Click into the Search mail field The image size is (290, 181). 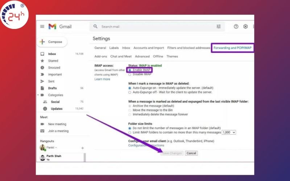(x=157, y=26)
